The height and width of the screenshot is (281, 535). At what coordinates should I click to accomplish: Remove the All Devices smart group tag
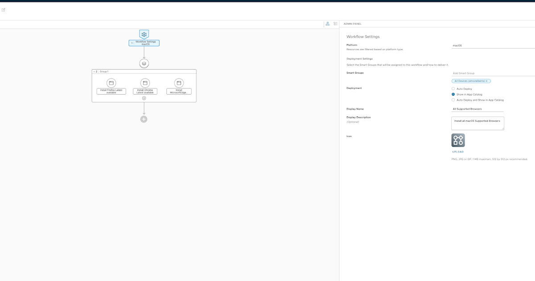pyautogui.click(x=487, y=81)
